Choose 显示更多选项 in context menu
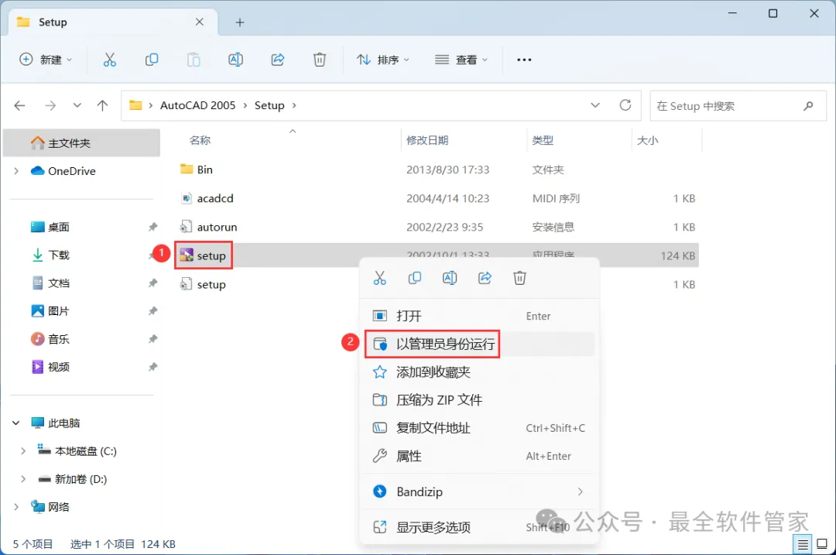 coord(480,527)
